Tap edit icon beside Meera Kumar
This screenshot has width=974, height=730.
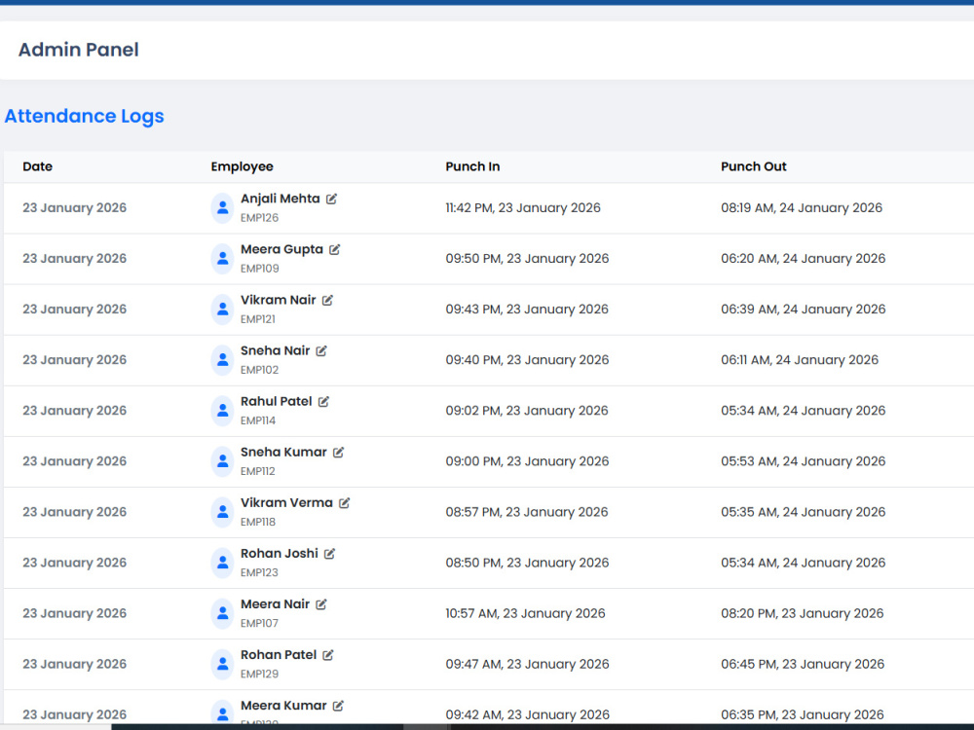[339, 706]
